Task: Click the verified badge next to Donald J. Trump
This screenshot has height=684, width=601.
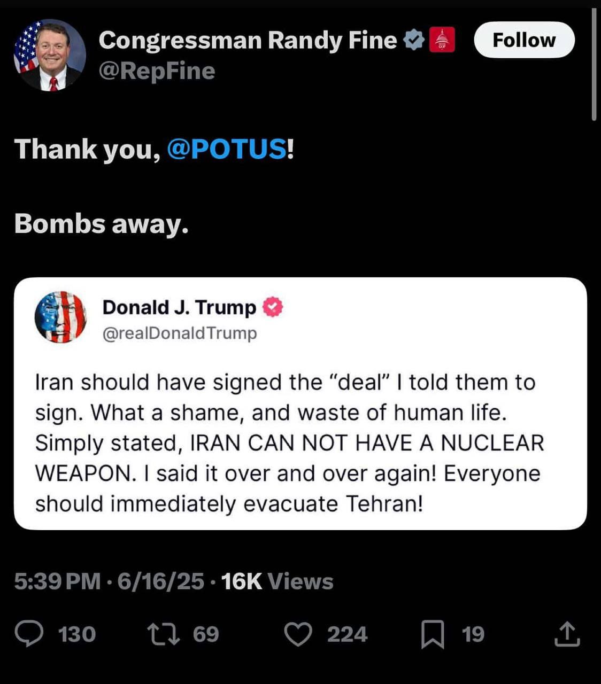Action: tap(272, 307)
